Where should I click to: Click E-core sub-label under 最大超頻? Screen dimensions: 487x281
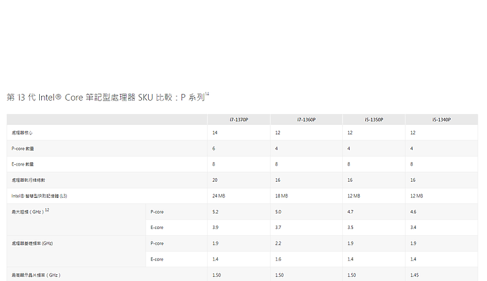click(157, 228)
